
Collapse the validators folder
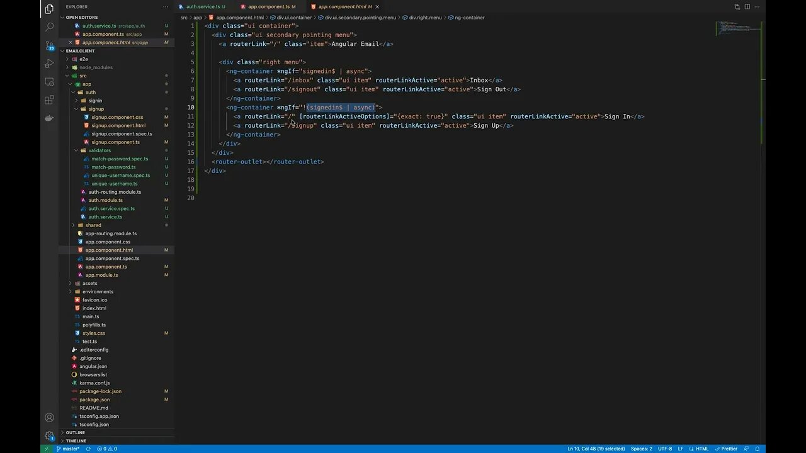coord(99,150)
